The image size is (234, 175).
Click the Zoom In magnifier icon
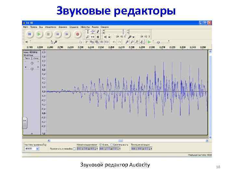[127, 42]
